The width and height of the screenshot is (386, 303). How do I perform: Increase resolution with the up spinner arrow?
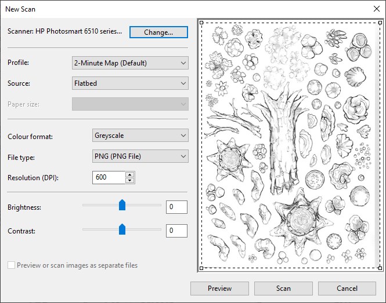click(130, 174)
